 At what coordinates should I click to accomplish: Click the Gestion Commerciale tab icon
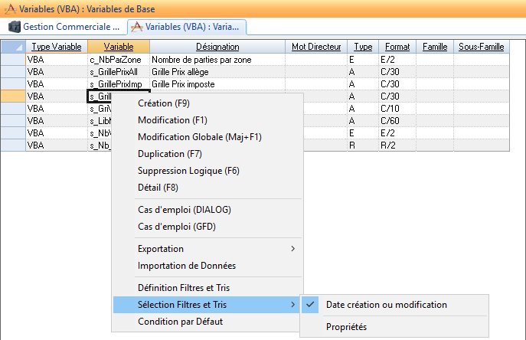pyautogui.click(x=14, y=27)
